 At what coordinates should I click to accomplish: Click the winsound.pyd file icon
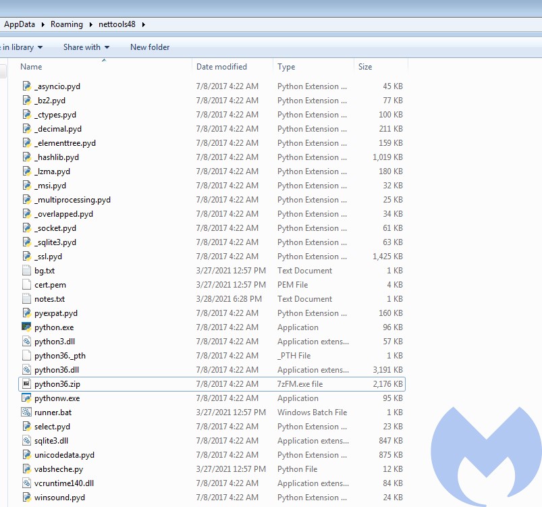26,497
